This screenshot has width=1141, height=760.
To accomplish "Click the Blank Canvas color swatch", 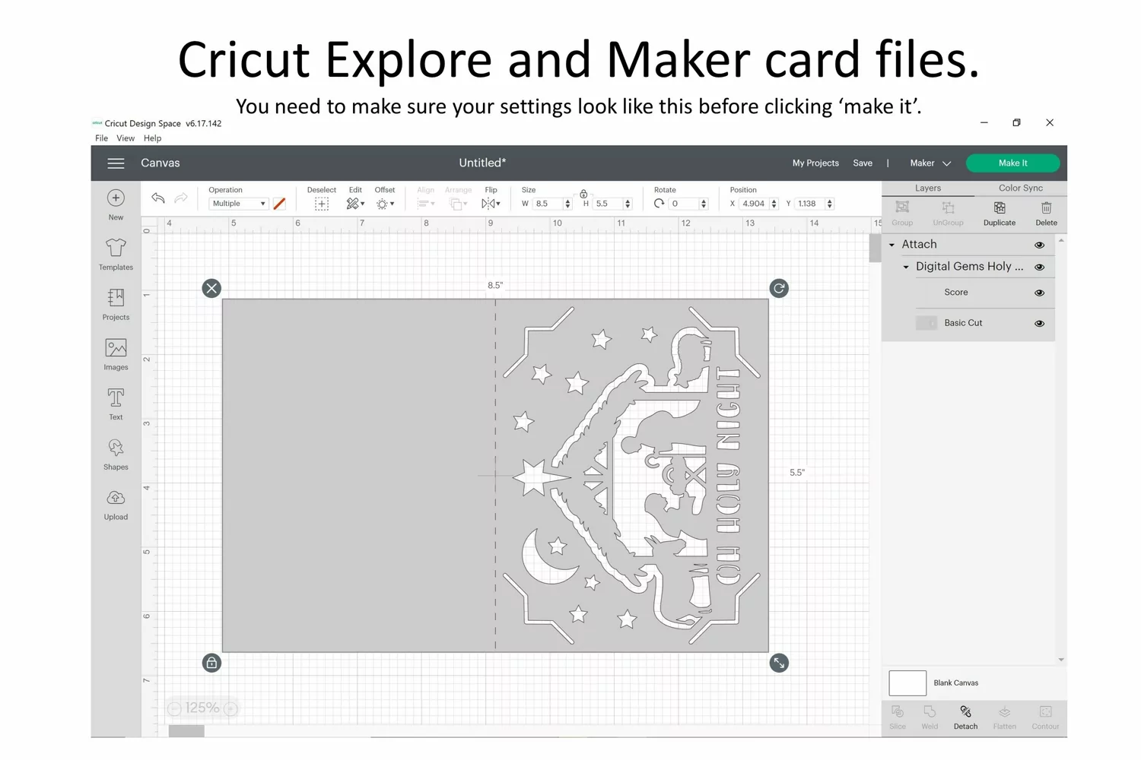I will pos(907,683).
